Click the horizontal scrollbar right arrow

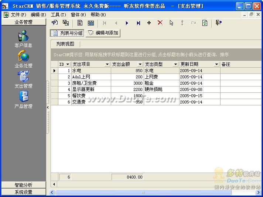pyautogui.click(x=259, y=192)
